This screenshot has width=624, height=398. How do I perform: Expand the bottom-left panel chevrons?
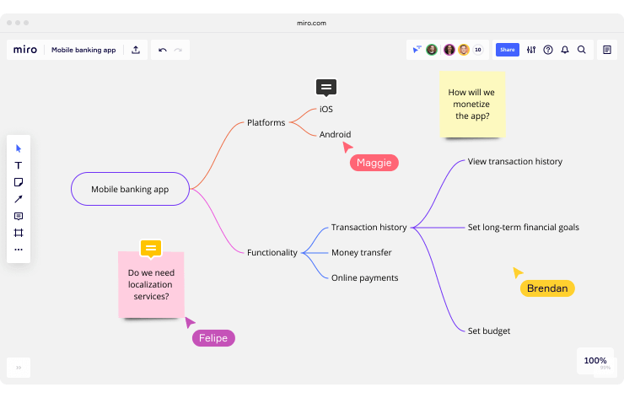[x=19, y=368]
